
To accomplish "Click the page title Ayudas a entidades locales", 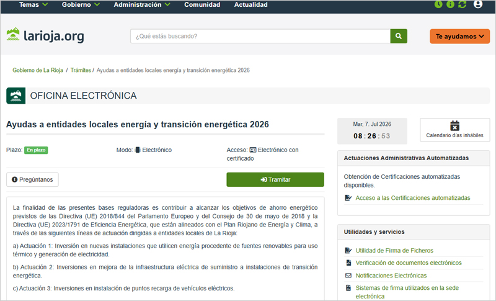I will (x=137, y=124).
